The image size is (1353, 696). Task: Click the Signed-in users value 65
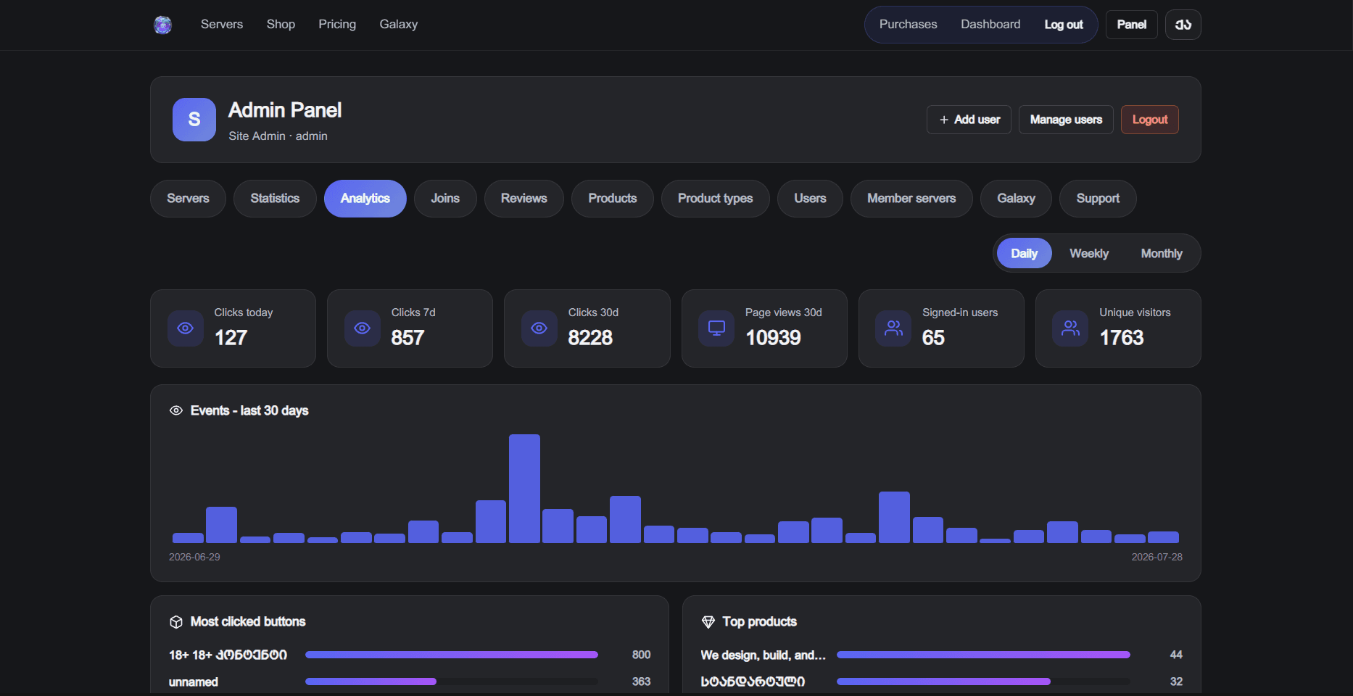933,338
